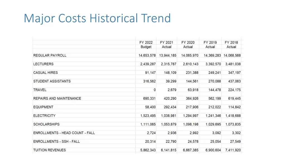286x161 pixels.
Task: Select lecturers value 2,315,787
Action: [x=169, y=64]
